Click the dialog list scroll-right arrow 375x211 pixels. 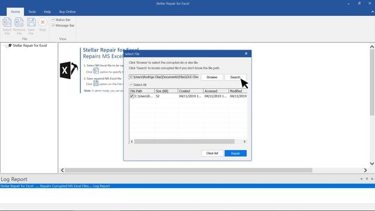[x=244, y=142]
